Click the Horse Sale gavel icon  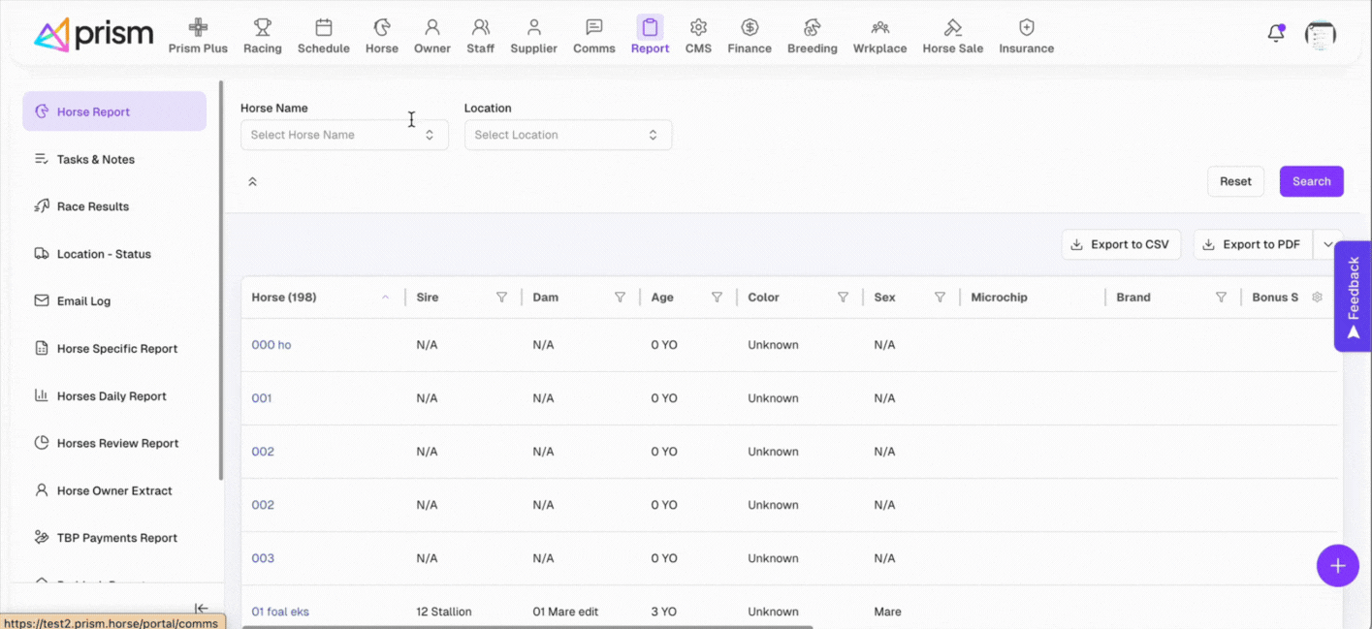pos(952,28)
